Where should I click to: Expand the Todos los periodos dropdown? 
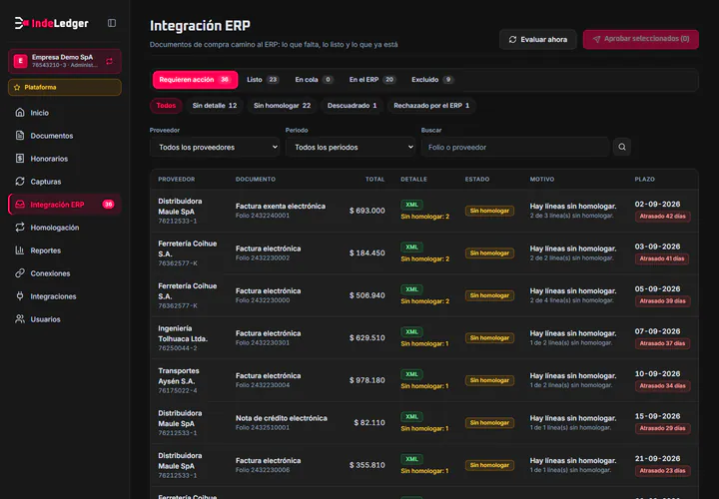click(x=351, y=147)
